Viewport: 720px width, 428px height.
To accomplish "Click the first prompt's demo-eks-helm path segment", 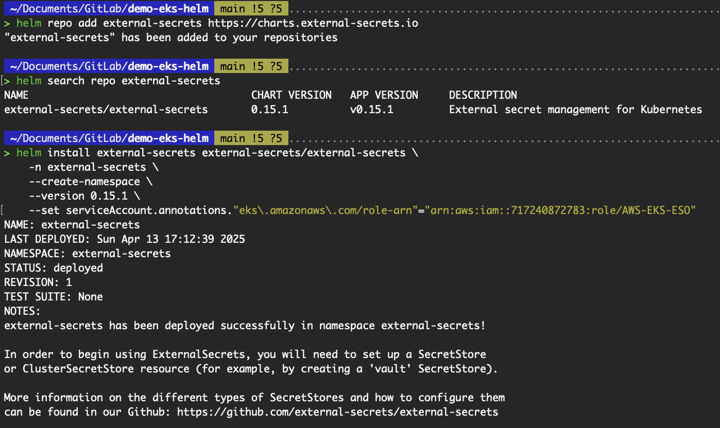I will pos(168,8).
